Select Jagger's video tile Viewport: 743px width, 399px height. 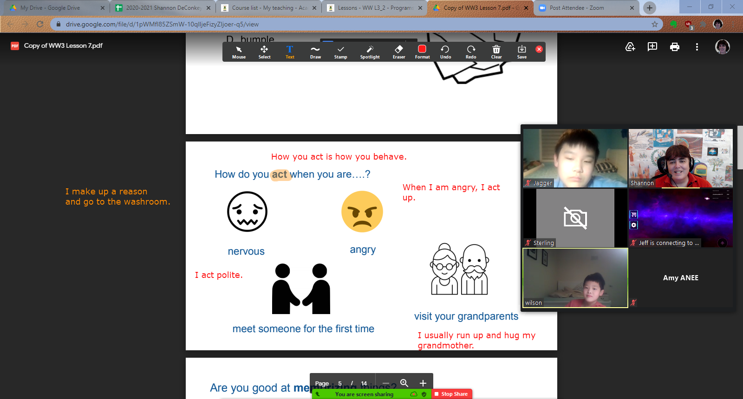point(575,158)
